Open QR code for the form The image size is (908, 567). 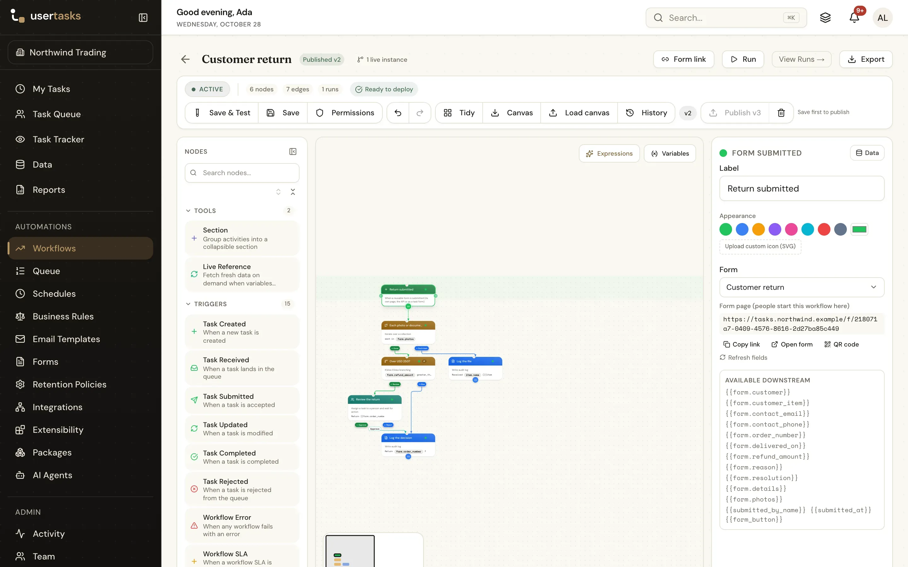tap(841, 344)
